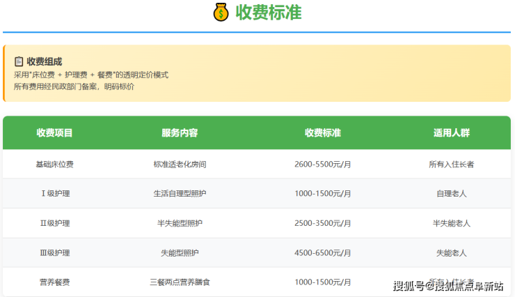Click the 收费标准 page title
The width and height of the screenshot is (515, 297).
click(269, 13)
